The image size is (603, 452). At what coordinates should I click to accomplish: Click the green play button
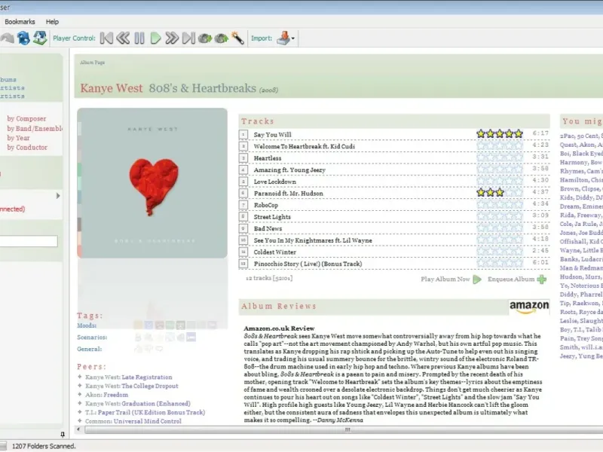[155, 38]
